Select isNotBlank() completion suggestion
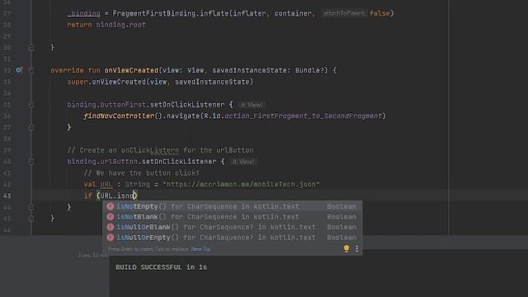 (x=233, y=217)
